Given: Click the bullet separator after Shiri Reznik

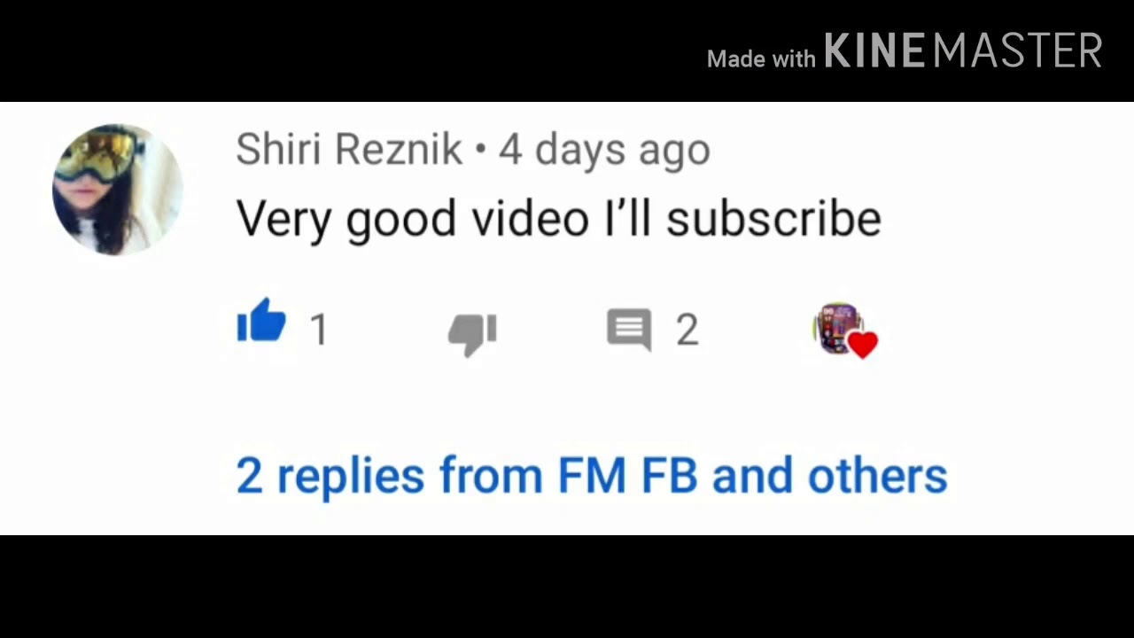Looking at the screenshot, I should (x=481, y=151).
